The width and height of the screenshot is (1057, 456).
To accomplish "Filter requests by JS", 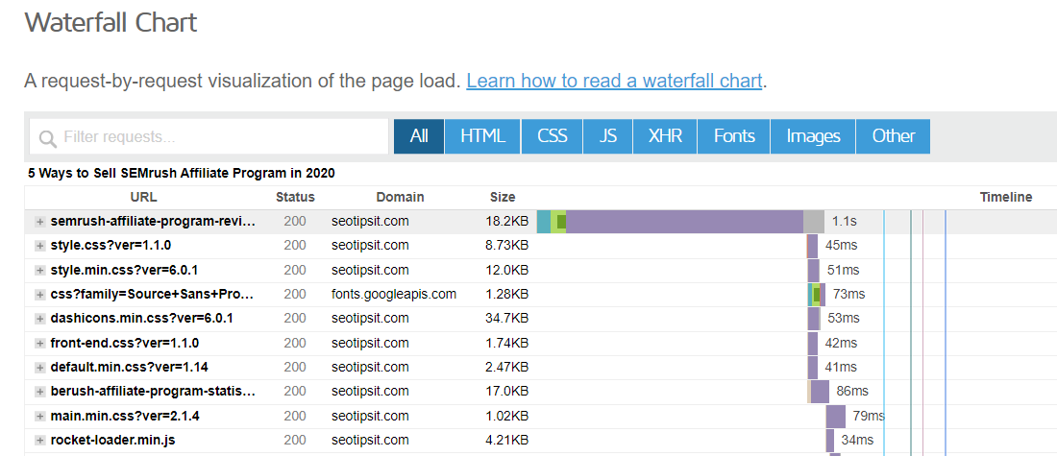I will tap(608, 136).
